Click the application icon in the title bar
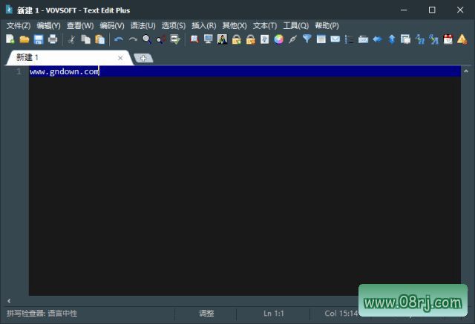 [x=9, y=10]
